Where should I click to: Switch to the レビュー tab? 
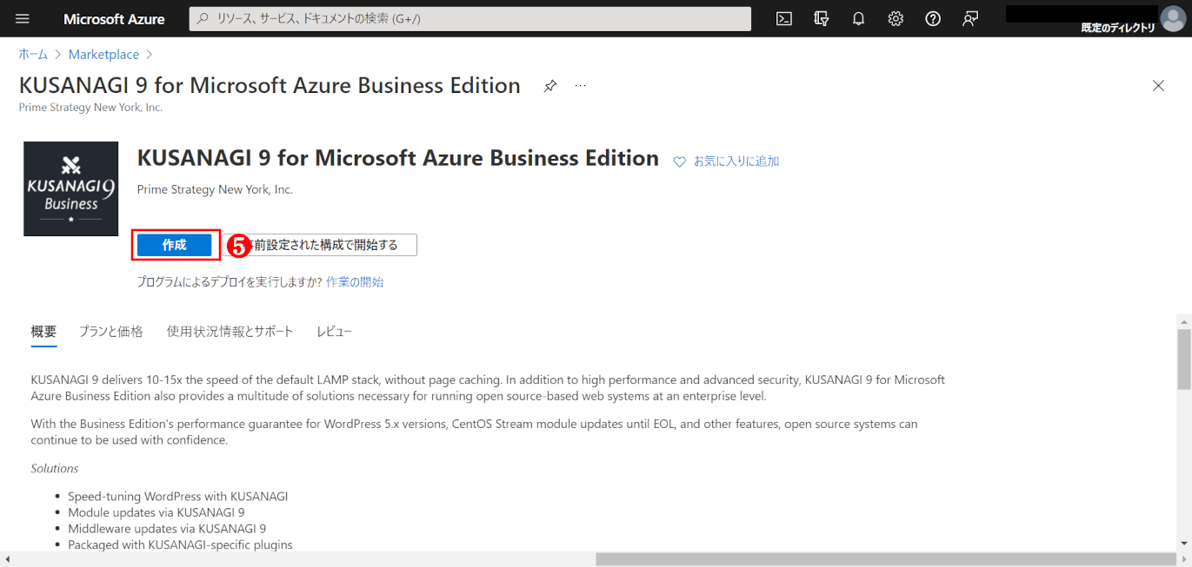coord(335,331)
